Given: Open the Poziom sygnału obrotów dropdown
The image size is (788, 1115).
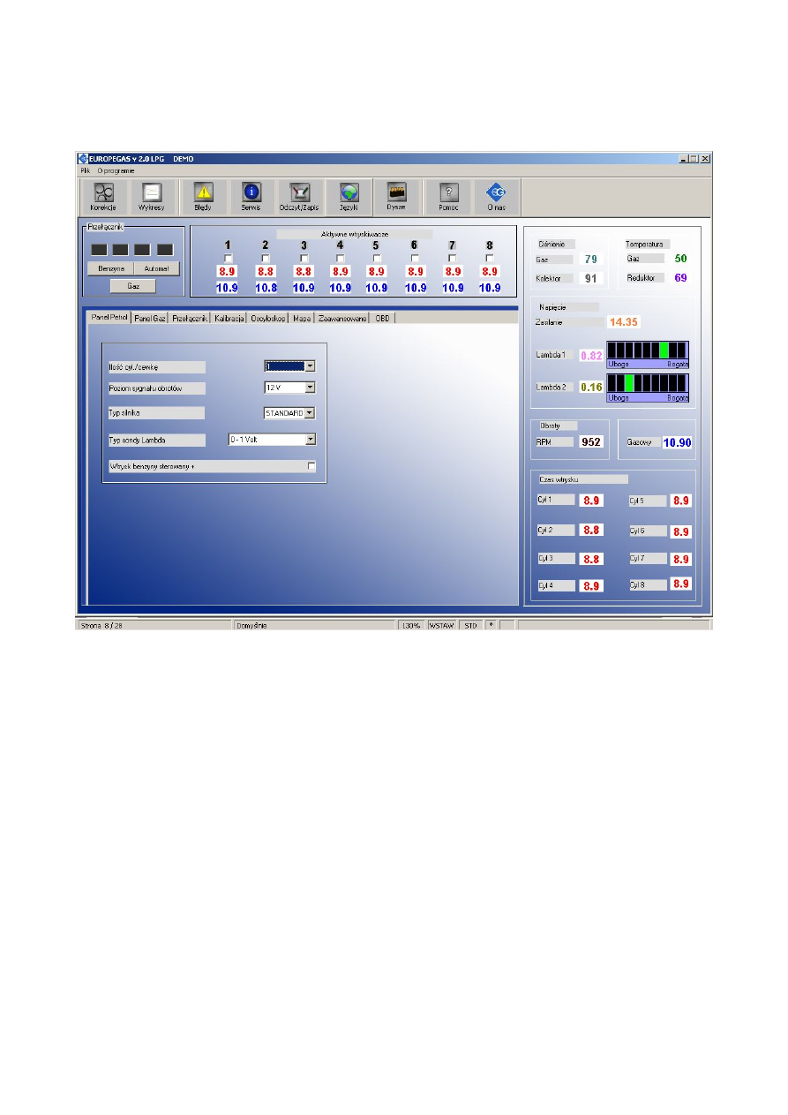Looking at the screenshot, I should [x=309, y=387].
